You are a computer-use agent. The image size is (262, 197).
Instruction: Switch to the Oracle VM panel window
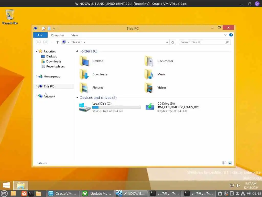pyautogui.click(x=63, y=194)
